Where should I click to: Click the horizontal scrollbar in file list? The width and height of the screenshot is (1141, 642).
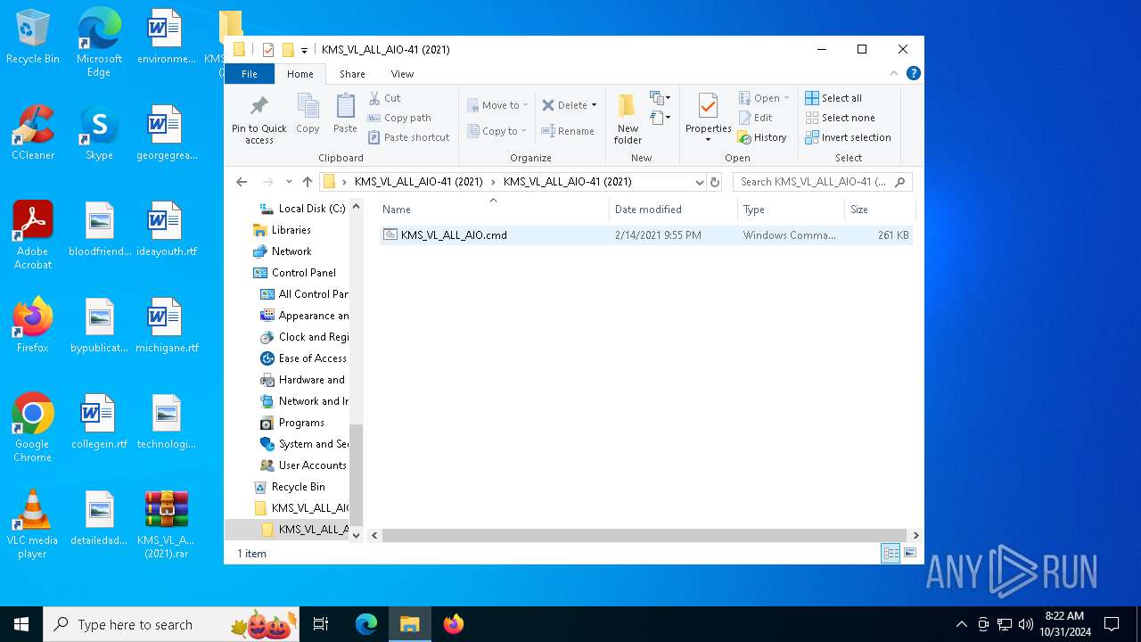pos(644,535)
